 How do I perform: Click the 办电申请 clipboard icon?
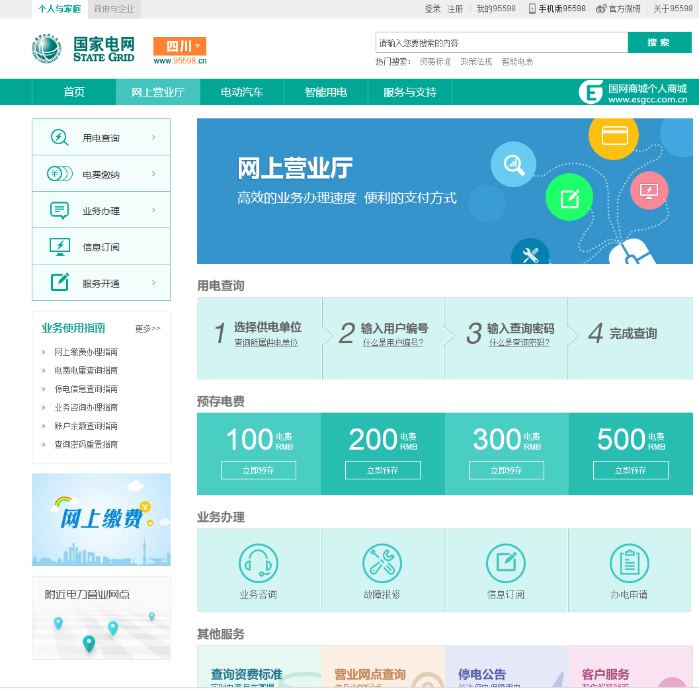(630, 563)
